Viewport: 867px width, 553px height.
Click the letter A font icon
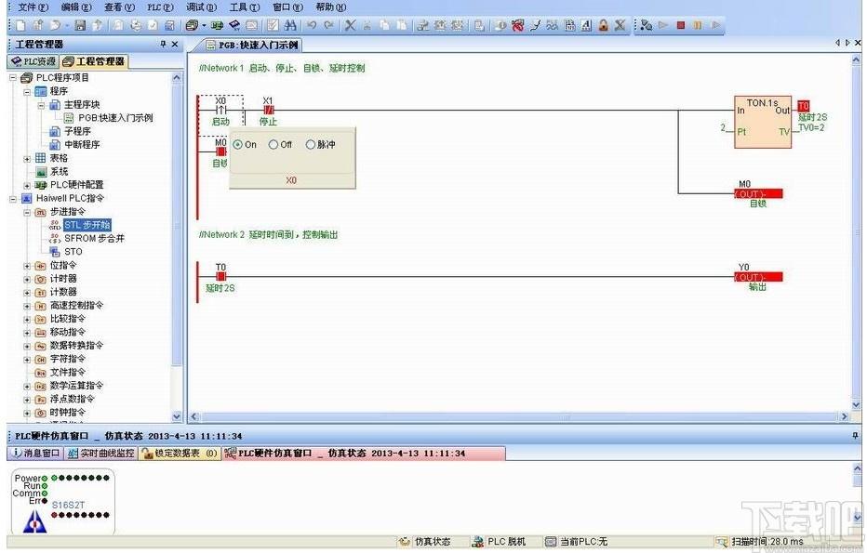pos(586,25)
